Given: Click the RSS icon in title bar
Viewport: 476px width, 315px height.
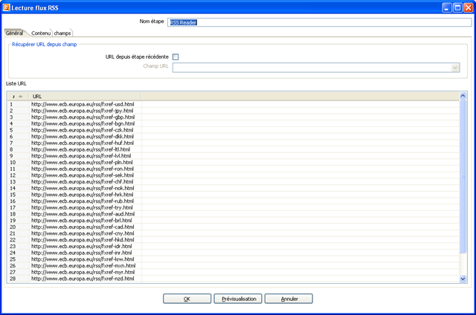Looking at the screenshot, I should (6, 7).
